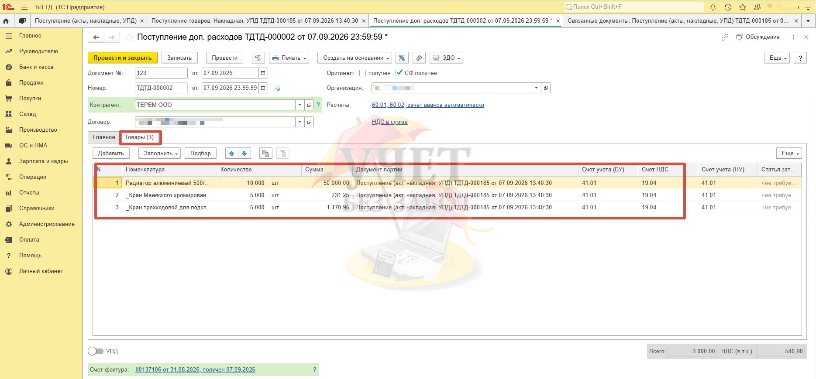The image size is (816, 379).
Task: Click Провести и закрыть button
Action: [123, 58]
